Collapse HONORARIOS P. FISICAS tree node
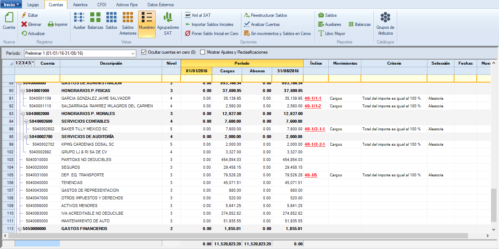Image resolution: width=499 pixels, height=249 pixels. click(x=23, y=91)
